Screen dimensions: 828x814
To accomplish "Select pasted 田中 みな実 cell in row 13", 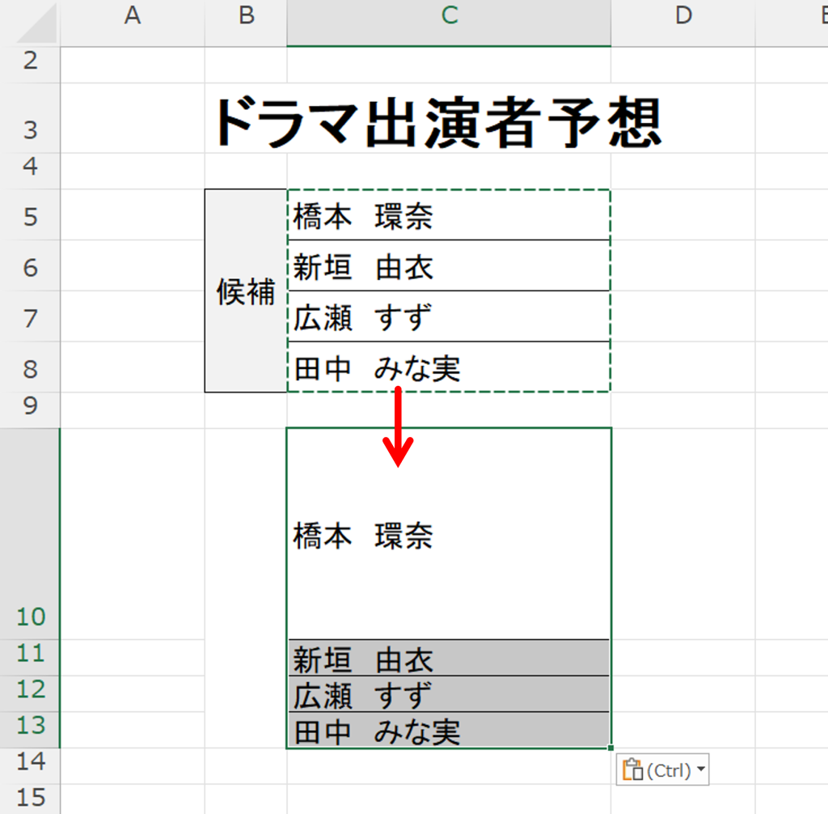I will [x=449, y=731].
